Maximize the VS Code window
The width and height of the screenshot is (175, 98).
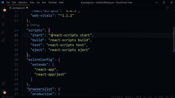164,2
